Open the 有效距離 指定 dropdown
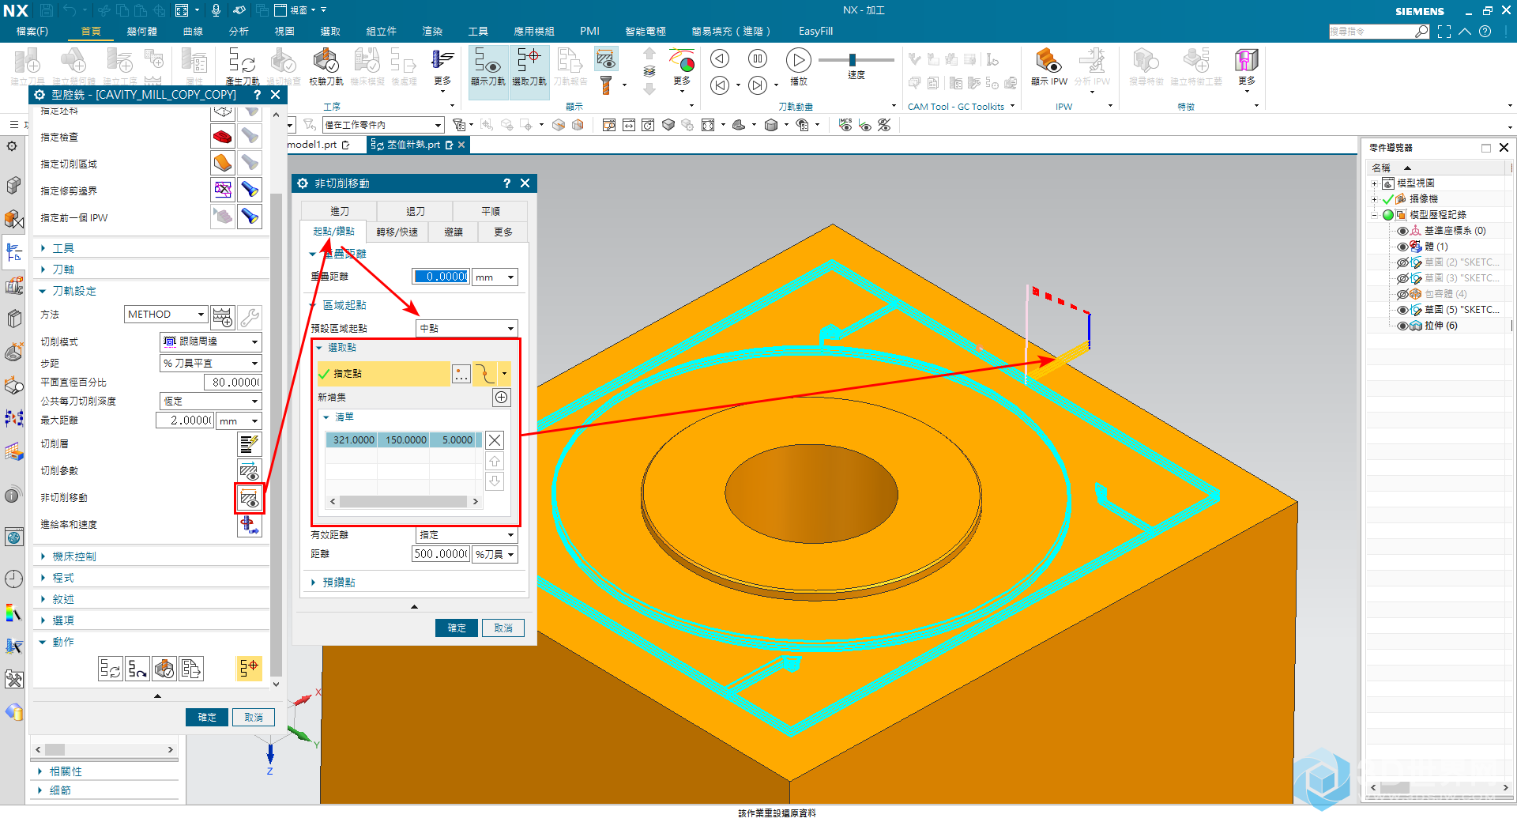Screen dimensions: 1517x822 (467, 535)
